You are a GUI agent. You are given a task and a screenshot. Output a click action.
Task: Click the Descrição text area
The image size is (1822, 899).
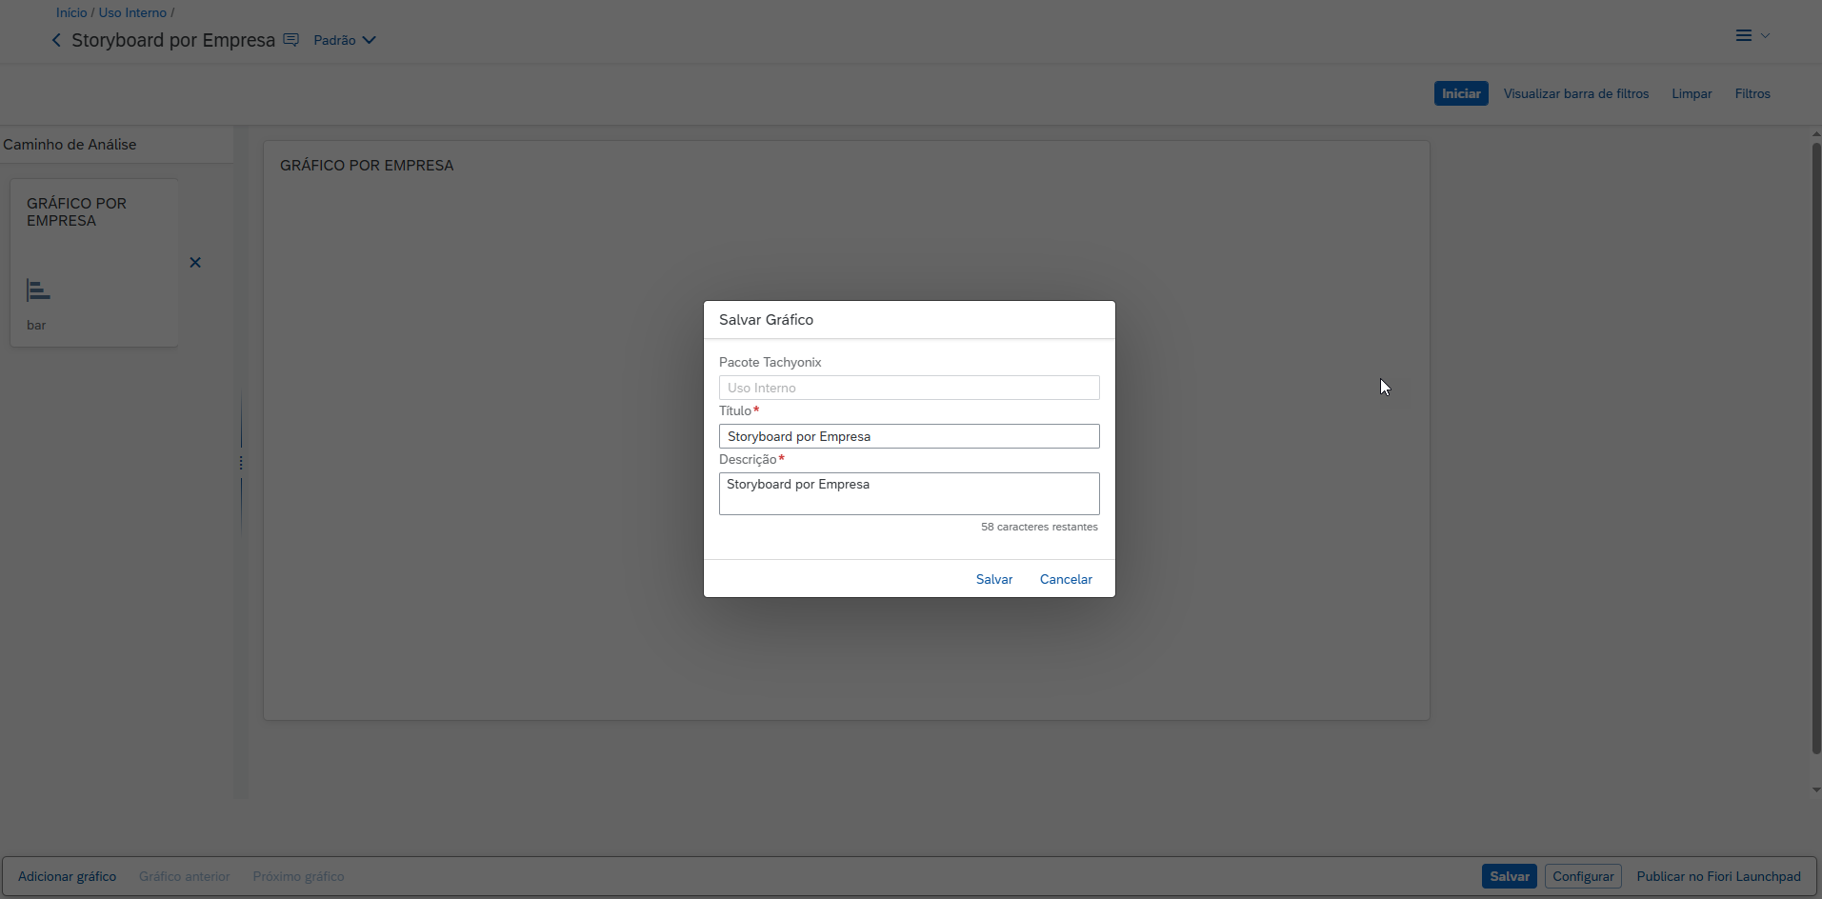pos(909,493)
